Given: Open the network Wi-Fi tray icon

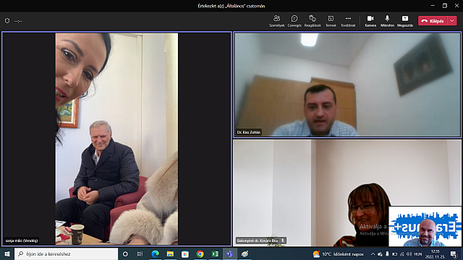Looking at the screenshot, I should tap(402, 253).
